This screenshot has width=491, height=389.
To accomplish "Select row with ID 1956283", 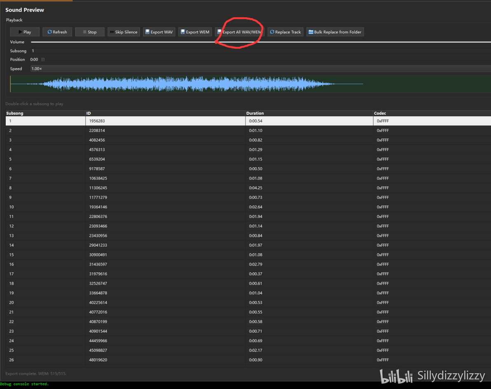I will (248, 121).
